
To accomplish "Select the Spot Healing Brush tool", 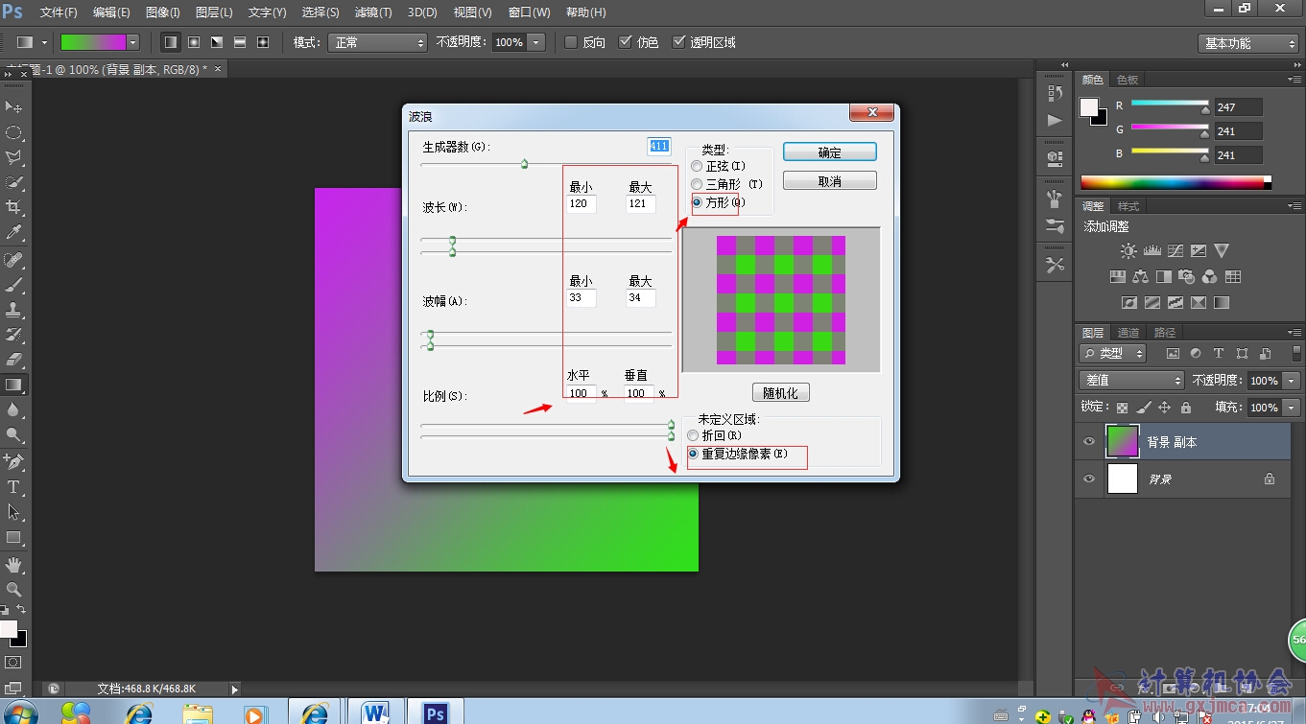I will coord(13,261).
